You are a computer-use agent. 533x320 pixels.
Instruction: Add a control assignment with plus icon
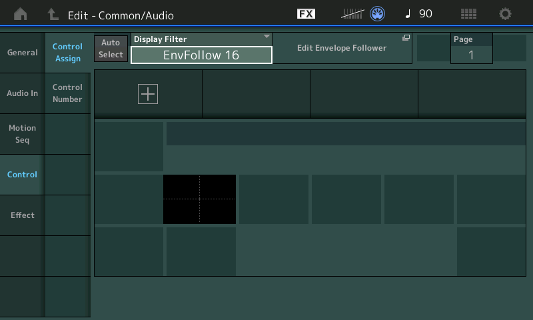click(x=147, y=95)
